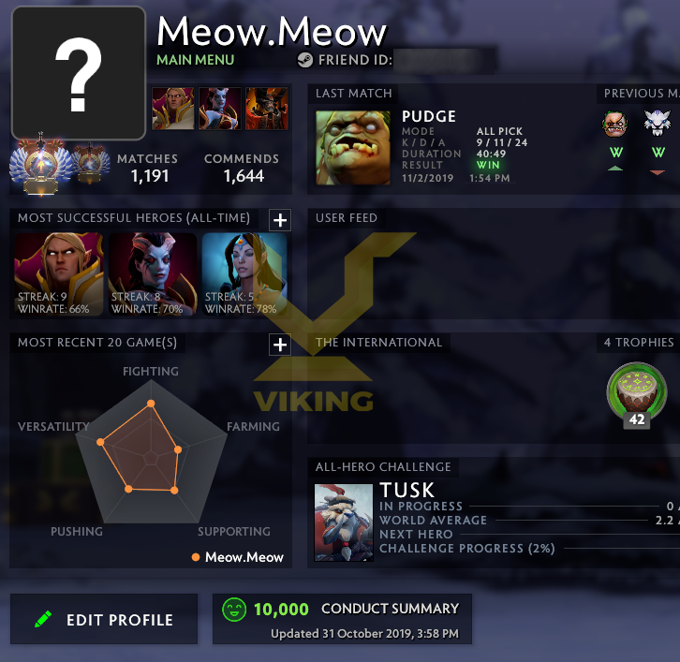
Task: Click the Pudge mini icon in previous matches
Action: point(615,124)
